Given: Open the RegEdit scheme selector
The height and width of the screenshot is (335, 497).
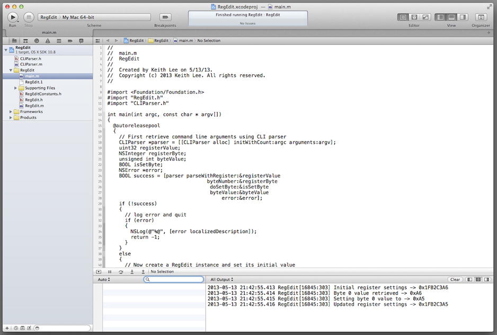Looking at the screenshot, I should click(x=49, y=17).
